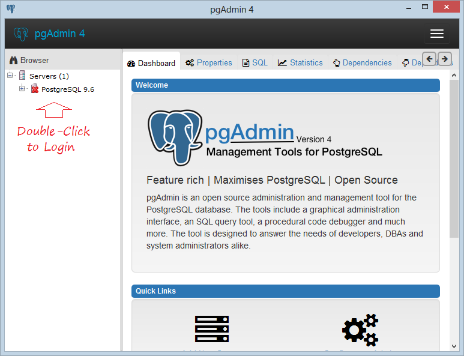Screen dimensions: 464x356
Task: Maximize the pgAdmin 4 window
Action: coord(425,7)
